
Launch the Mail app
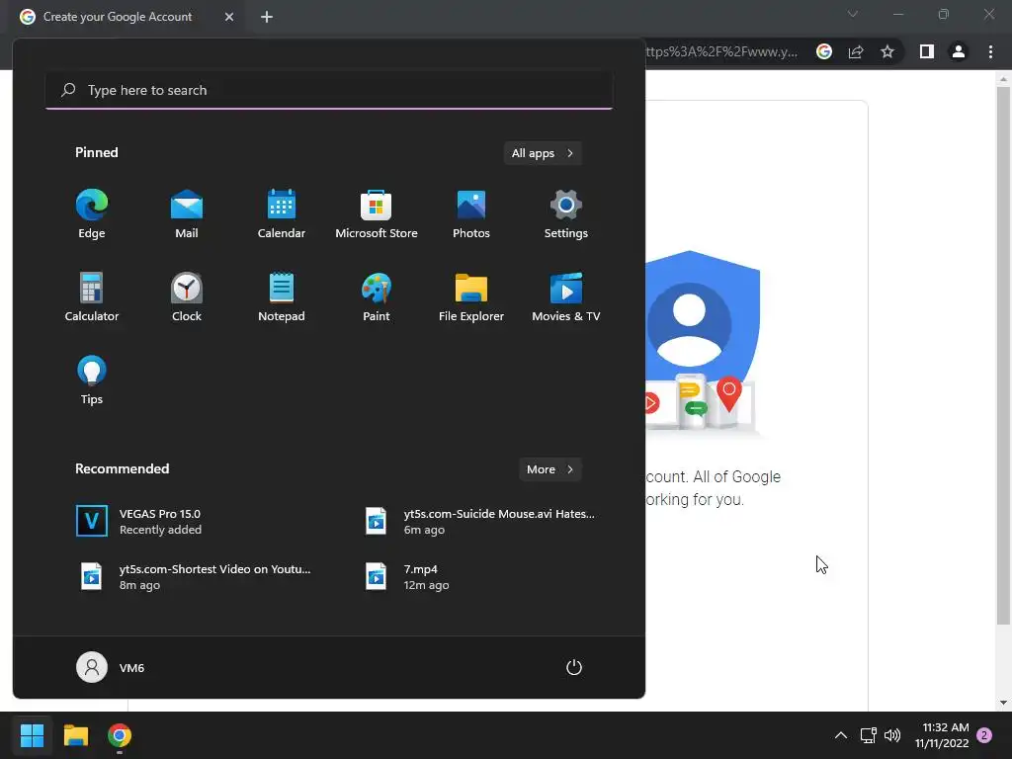187,214
